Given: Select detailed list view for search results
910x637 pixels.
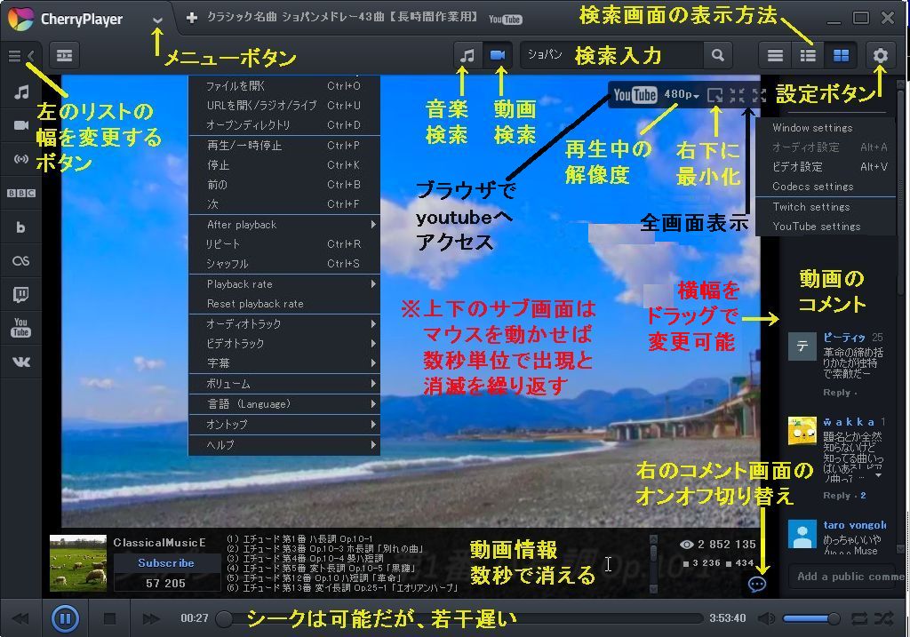Looking at the screenshot, I should point(808,56).
